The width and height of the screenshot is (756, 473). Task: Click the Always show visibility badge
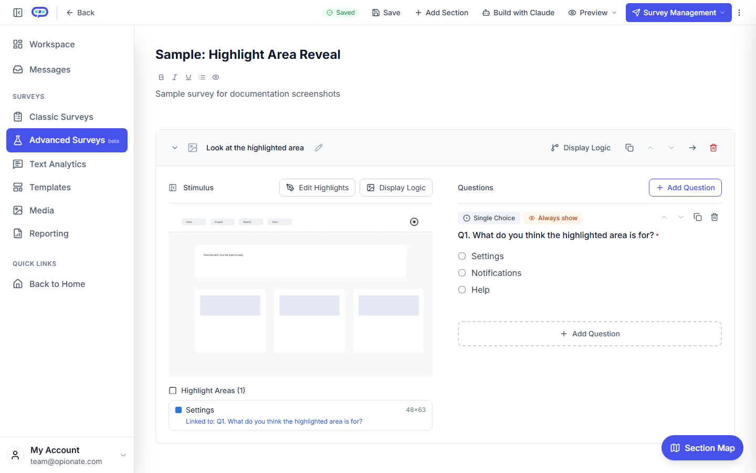553,218
